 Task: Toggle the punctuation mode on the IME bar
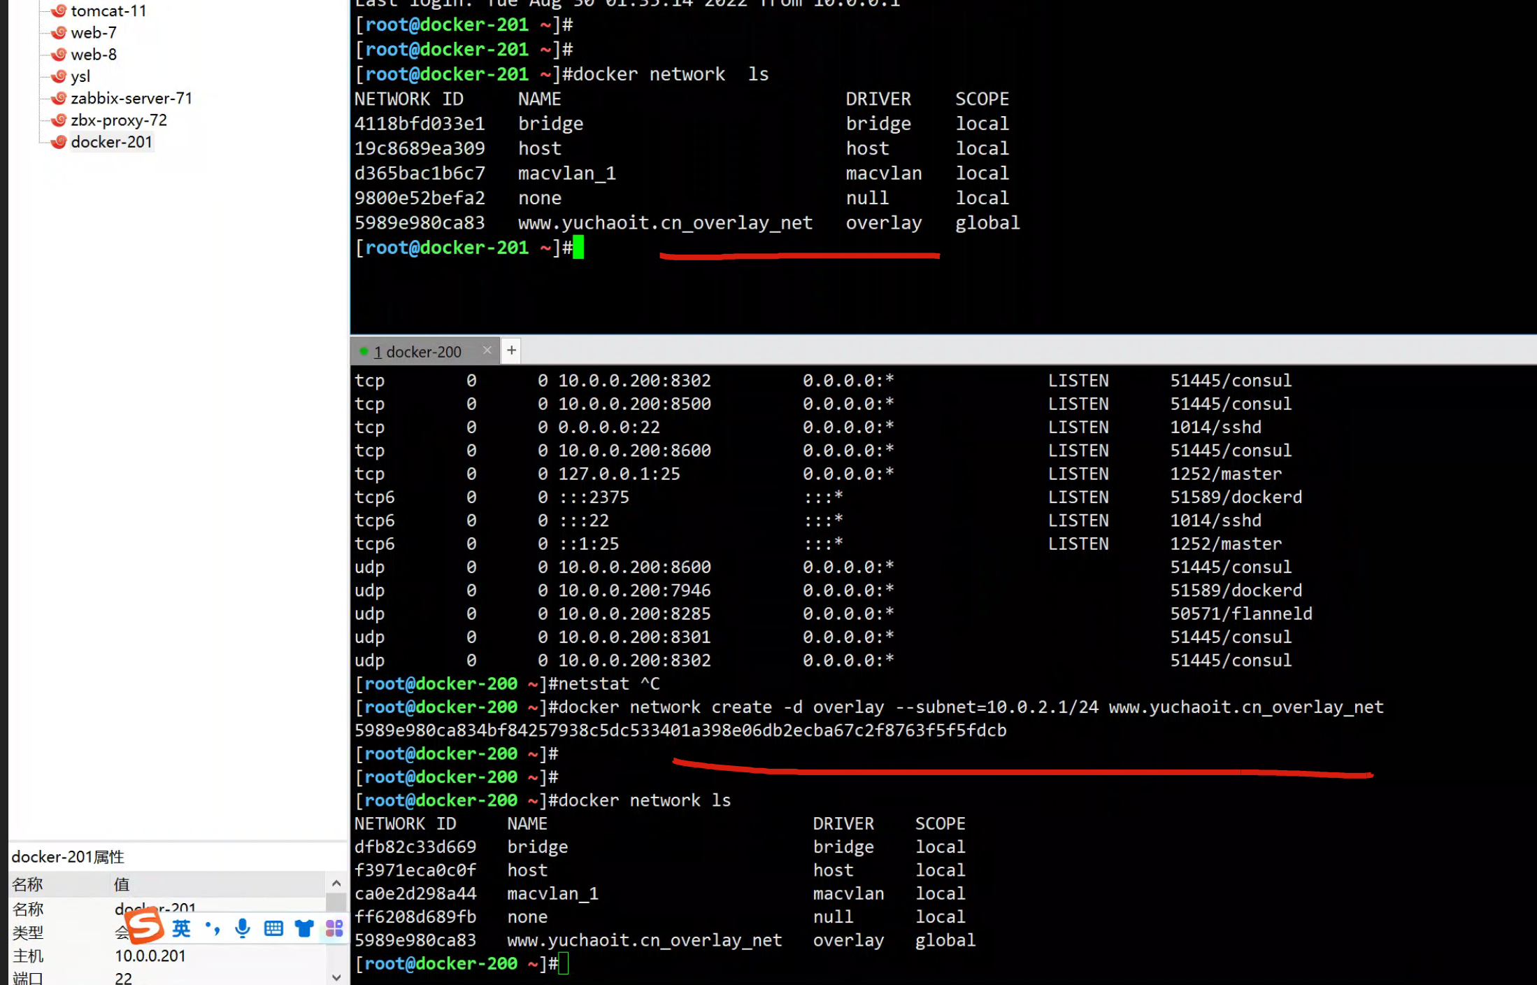tap(213, 928)
